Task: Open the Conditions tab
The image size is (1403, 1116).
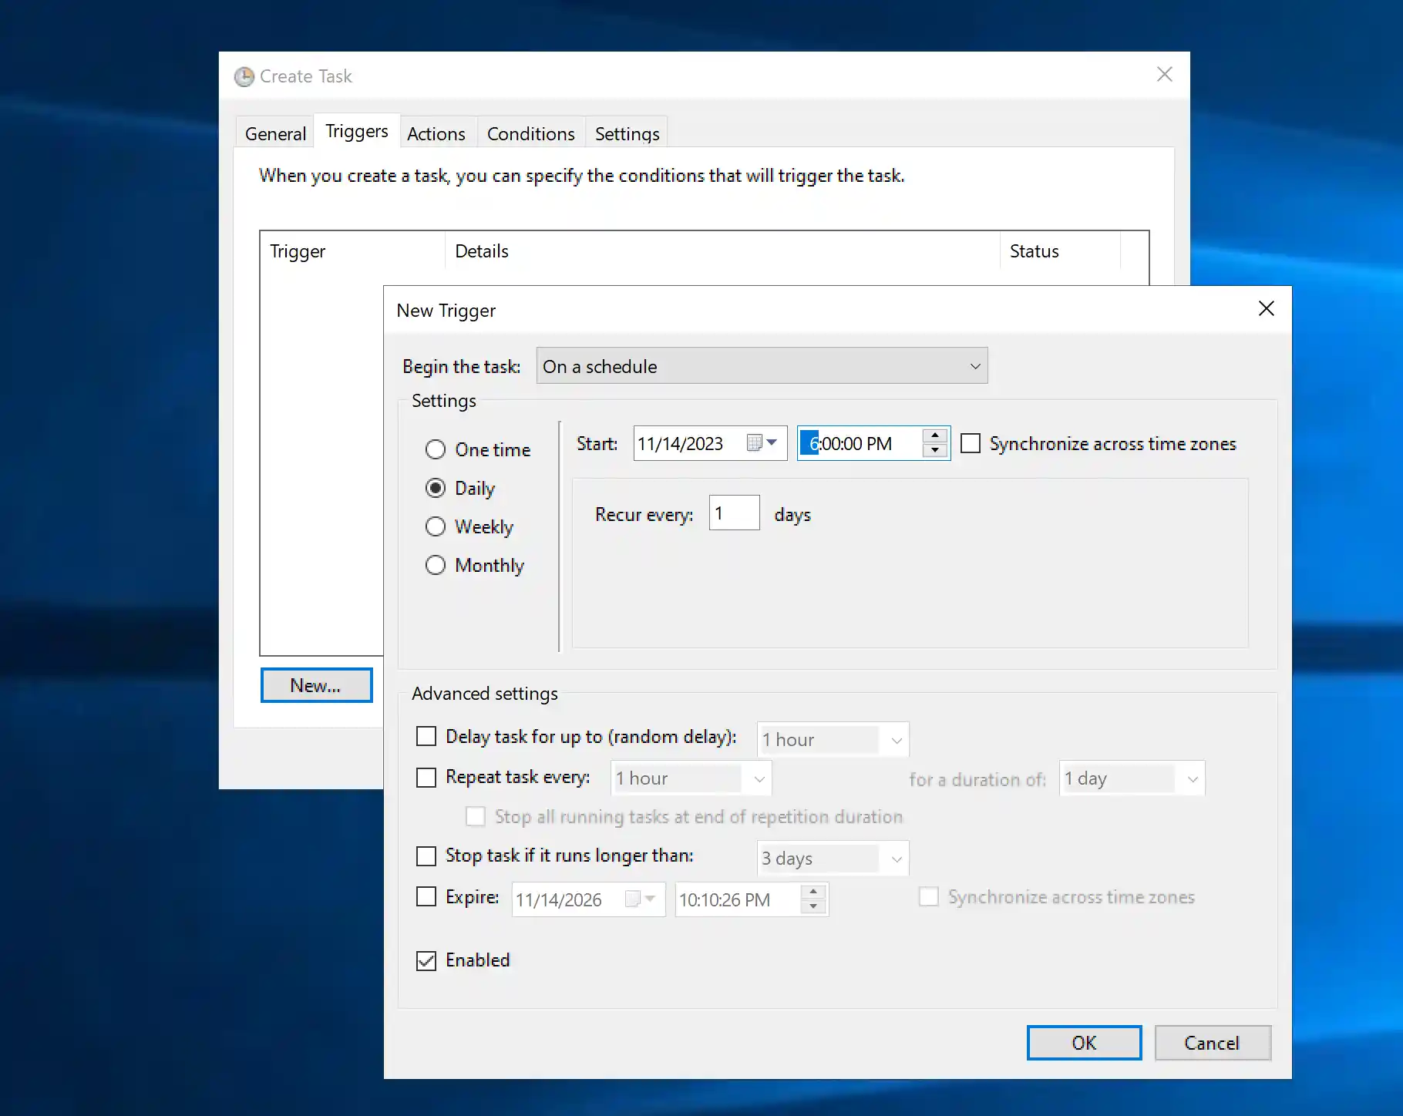Action: click(530, 133)
